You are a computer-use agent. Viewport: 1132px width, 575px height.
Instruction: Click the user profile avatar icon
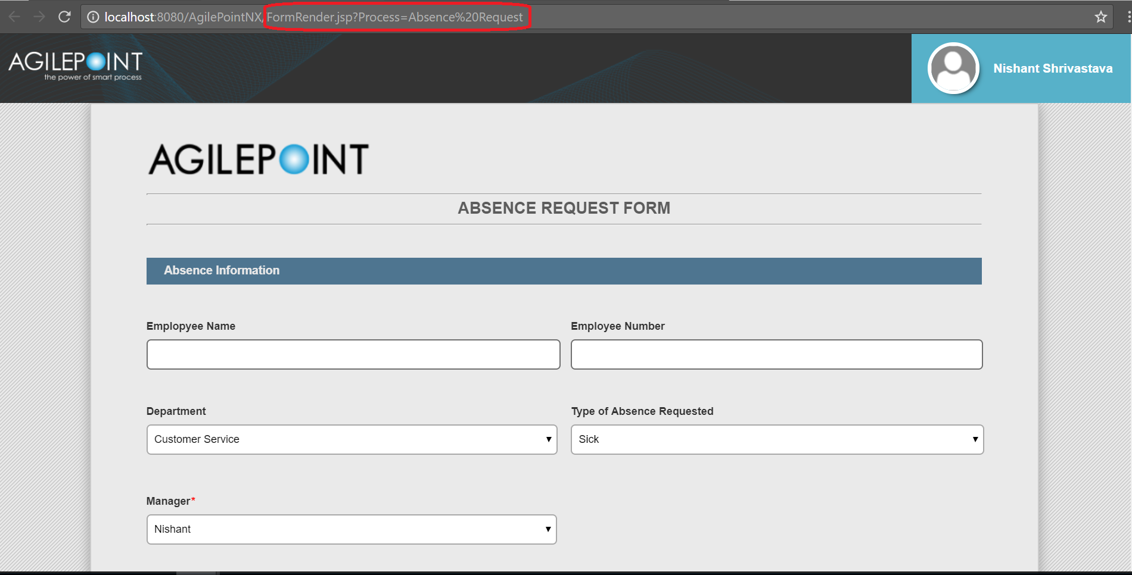953,68
